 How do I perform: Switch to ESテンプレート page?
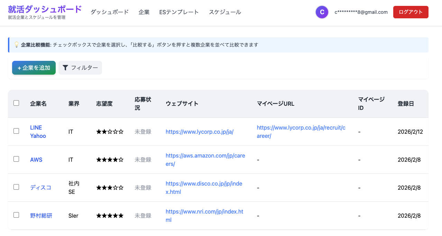(x=179, y=12)
